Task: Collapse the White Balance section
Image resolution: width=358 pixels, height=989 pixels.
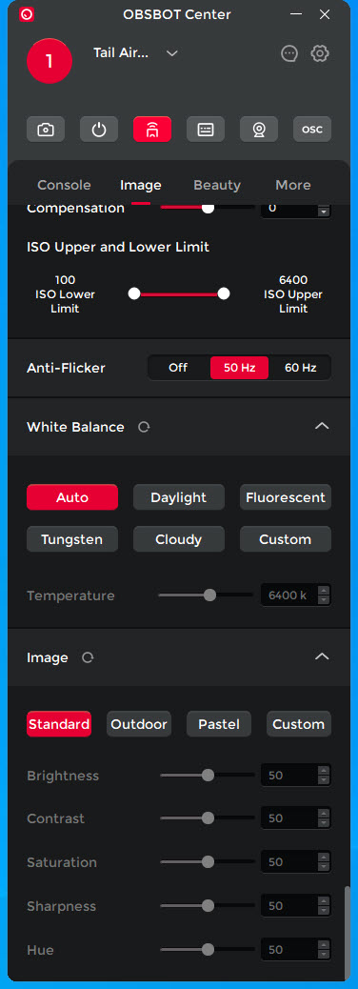Action: (322, 427)
